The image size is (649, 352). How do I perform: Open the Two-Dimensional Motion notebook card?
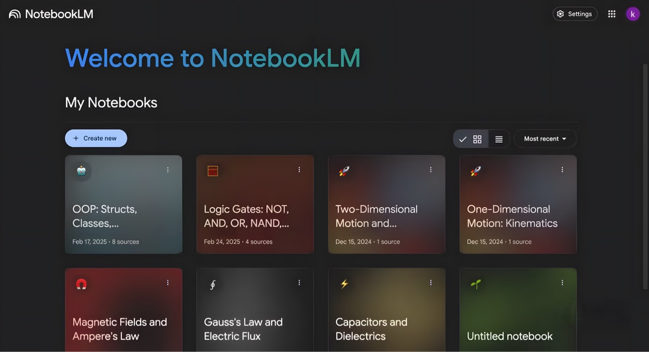click(386, 210)
